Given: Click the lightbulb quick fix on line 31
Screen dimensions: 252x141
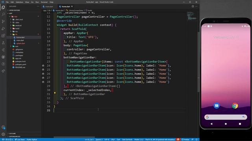Looking at the screenshot, I should point(55,93).
